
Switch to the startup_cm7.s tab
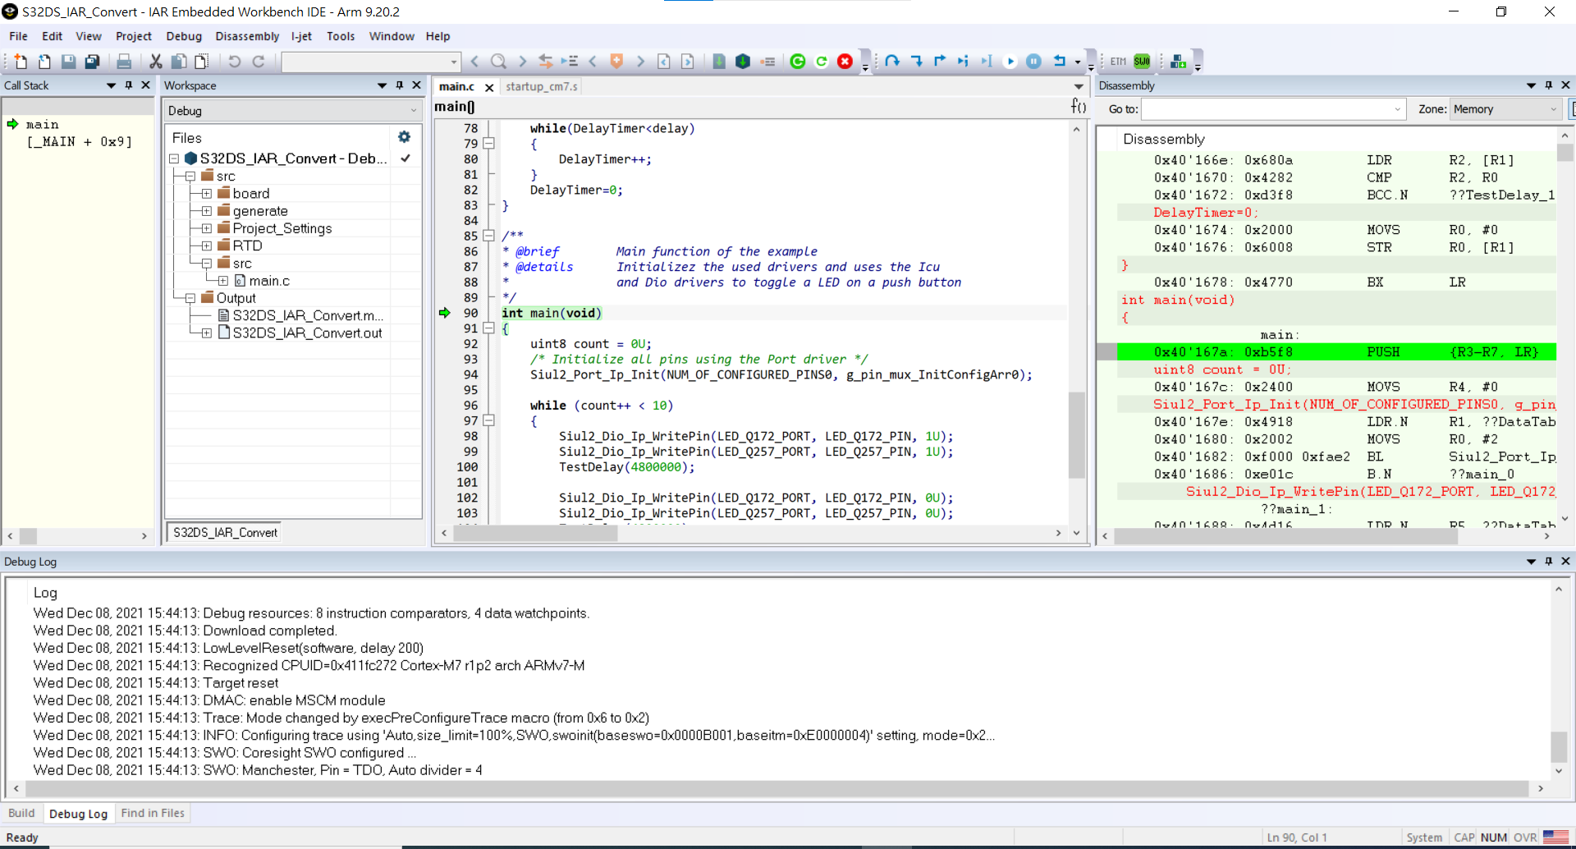[x=541, y=86]
